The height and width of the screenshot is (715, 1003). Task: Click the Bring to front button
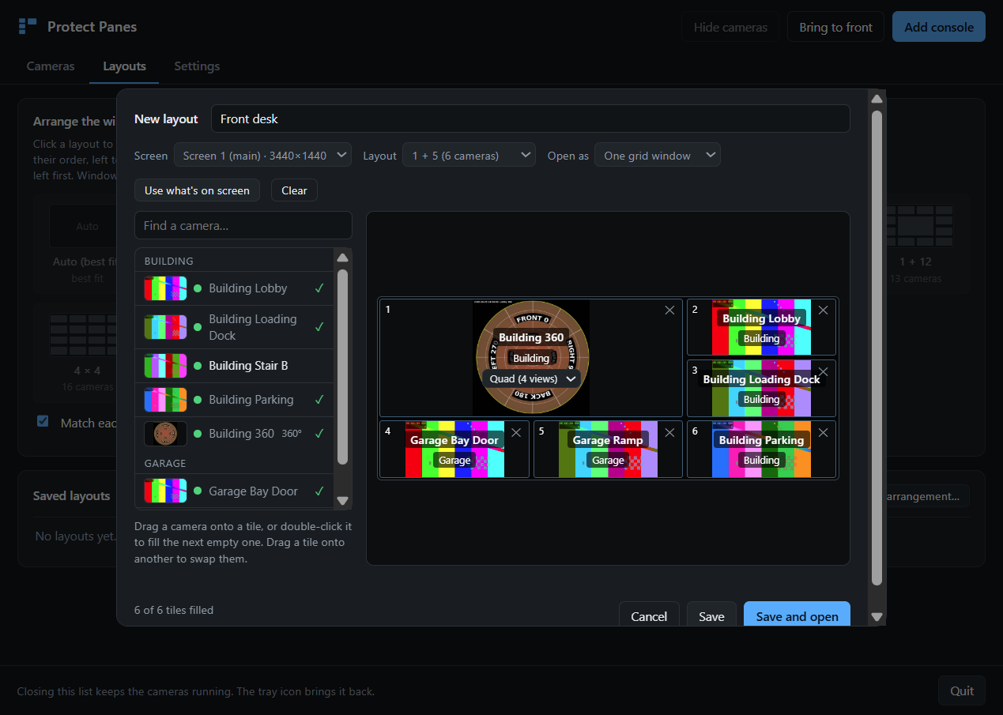[x=835, y=27]
